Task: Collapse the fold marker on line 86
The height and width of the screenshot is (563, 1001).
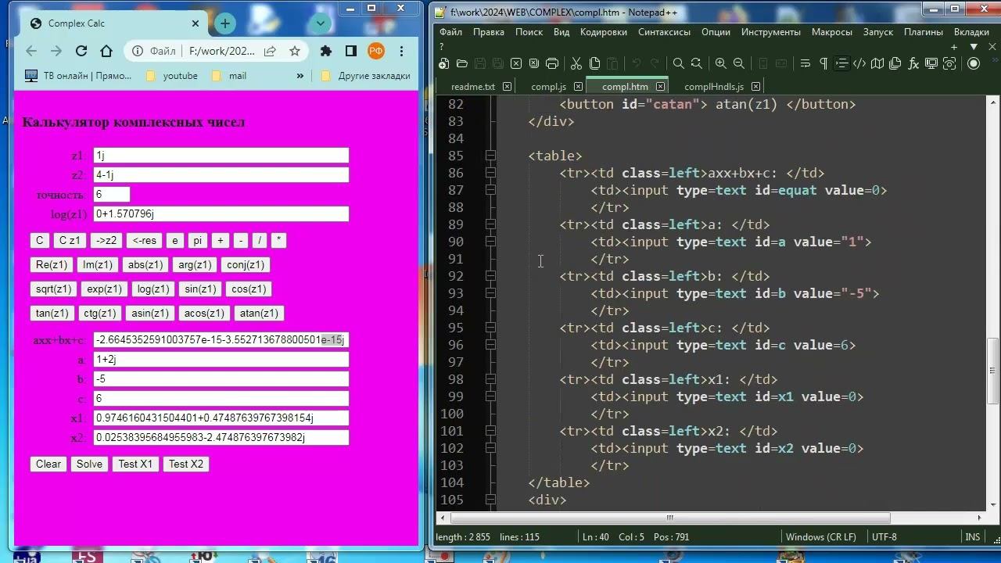Action: 490,173
